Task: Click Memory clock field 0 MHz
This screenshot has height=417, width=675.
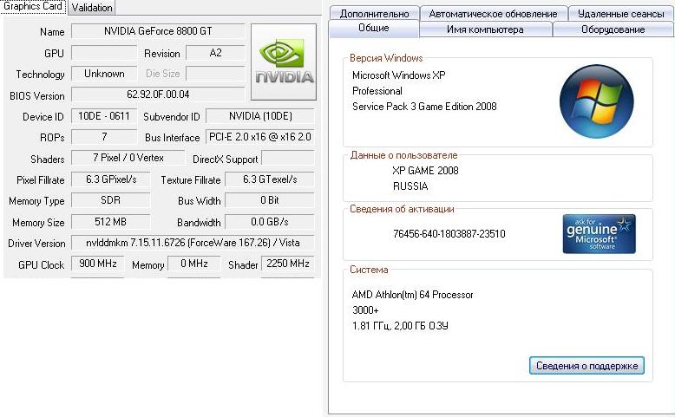Action: (193, 264)
